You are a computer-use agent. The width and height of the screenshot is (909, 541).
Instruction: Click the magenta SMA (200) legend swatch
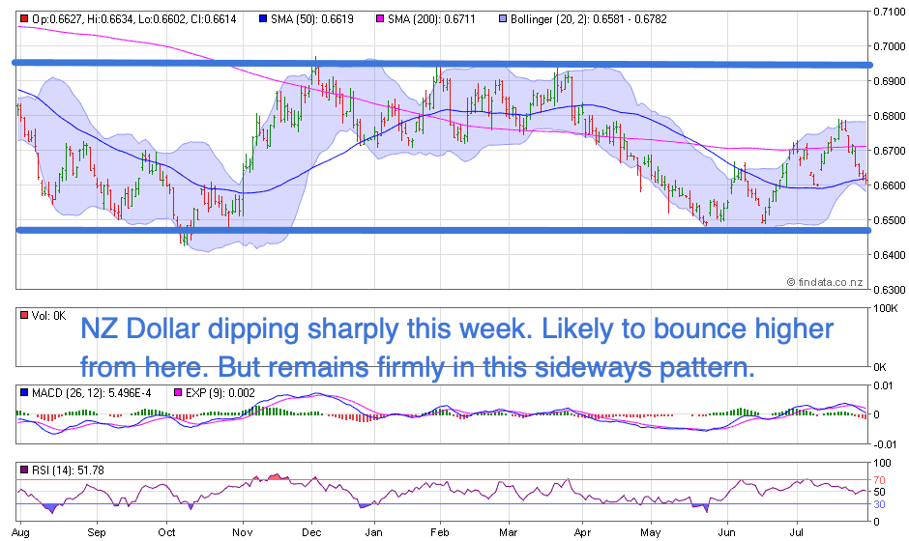click(380, 19)
